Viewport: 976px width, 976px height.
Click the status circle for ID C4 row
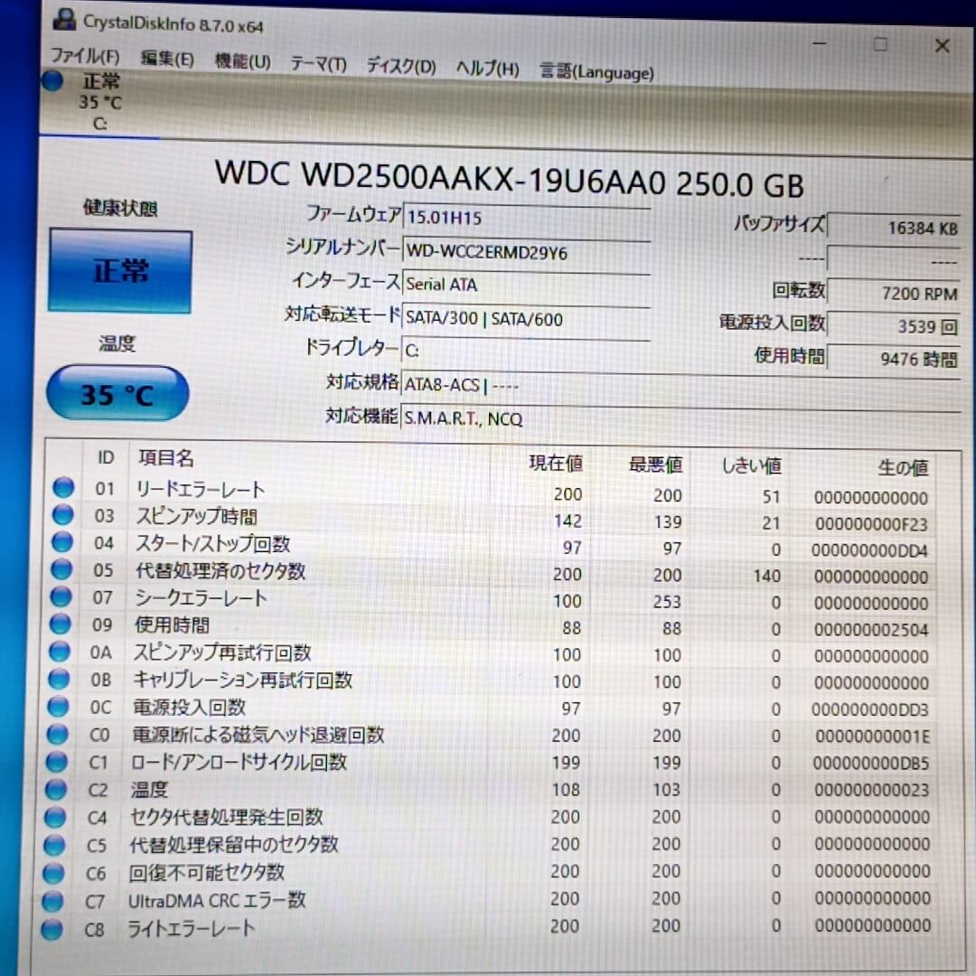55,817
